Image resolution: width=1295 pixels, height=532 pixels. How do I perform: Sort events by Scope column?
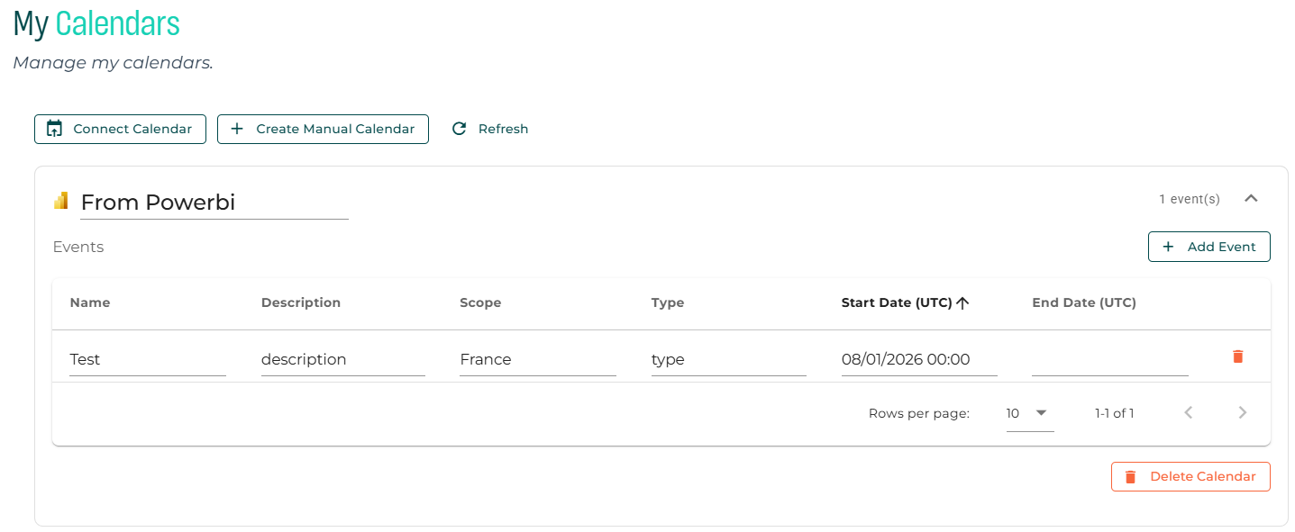pyautogui.click(x=480, y=302)
